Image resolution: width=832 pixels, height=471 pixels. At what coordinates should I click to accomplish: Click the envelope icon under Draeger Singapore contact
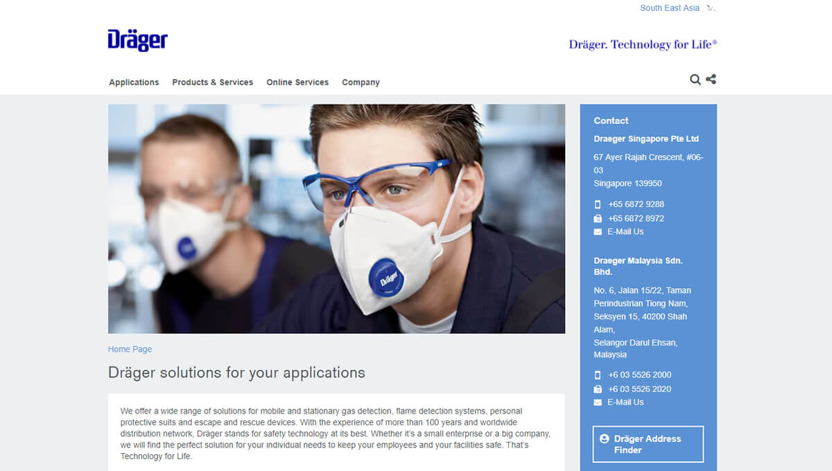pyautogui.click(x=598, y=232)
